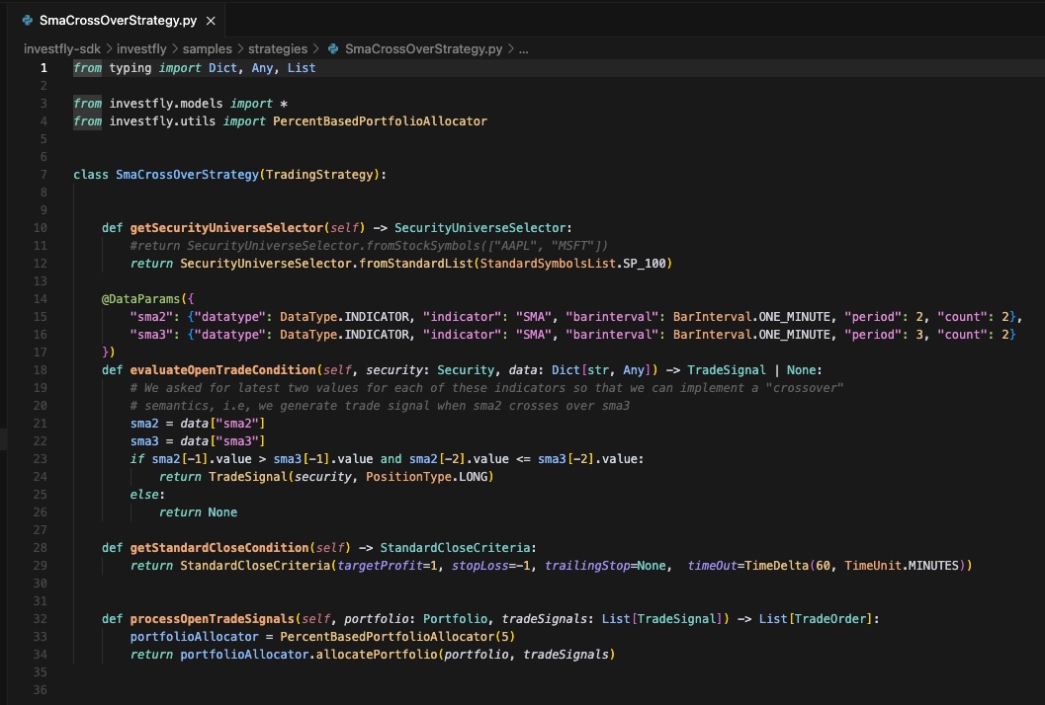Click line number 1 in the gutter
This screenshot has height=705, width=1045.
(44, 68)
